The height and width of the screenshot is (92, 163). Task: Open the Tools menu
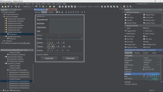(53, 4)
